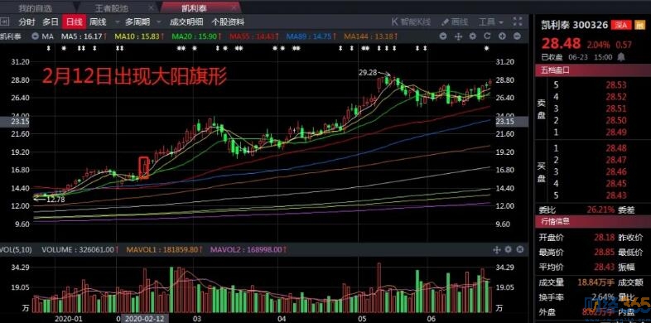Refresh the main chart indicator
Viewport: 651px width, 323px height.
487,36
